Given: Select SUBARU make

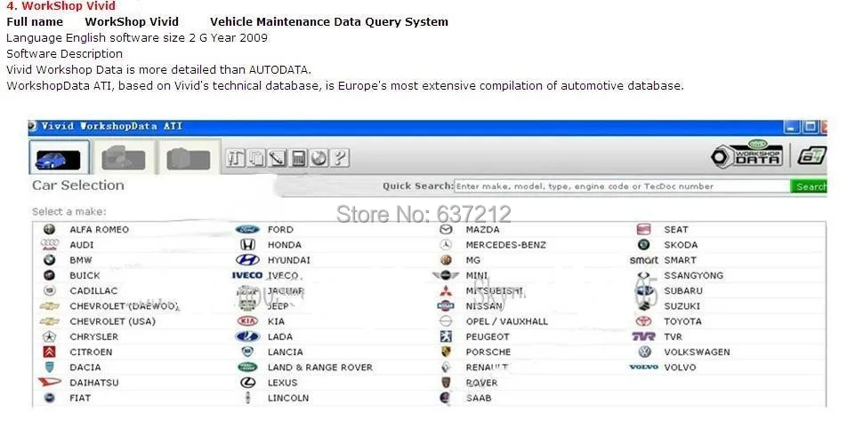Looking at the screenshot, I should click(683, 290).
